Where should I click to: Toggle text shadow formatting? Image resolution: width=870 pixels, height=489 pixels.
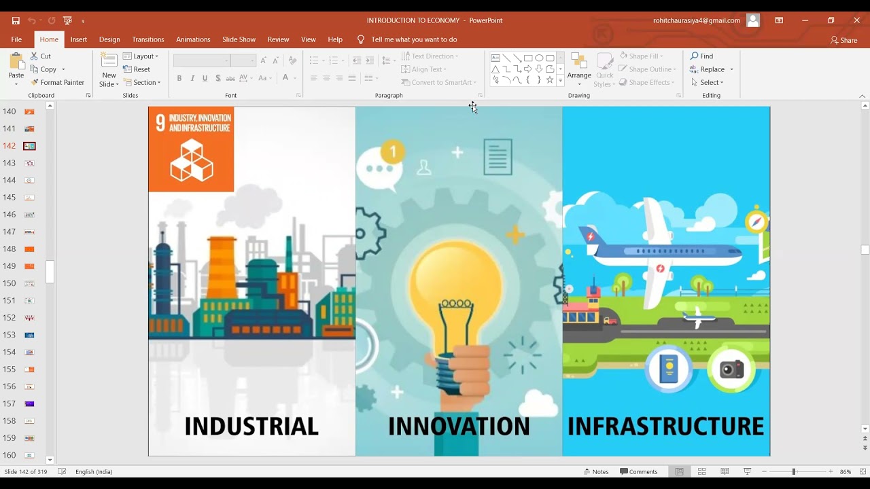217,78
